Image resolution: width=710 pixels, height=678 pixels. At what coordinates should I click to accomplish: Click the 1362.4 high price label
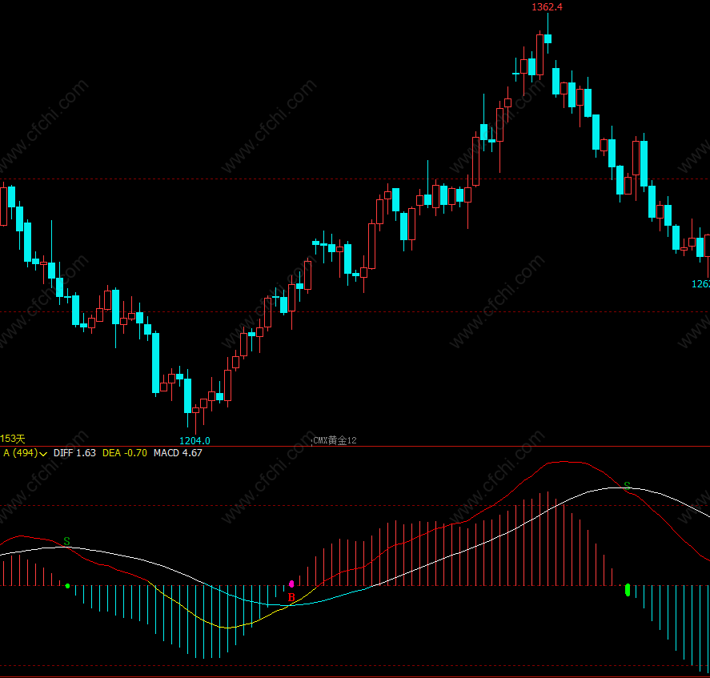[x=547, y=6]
